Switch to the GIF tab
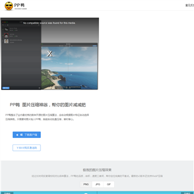Screen dimensions: 194x194 [x=109, y=184]
